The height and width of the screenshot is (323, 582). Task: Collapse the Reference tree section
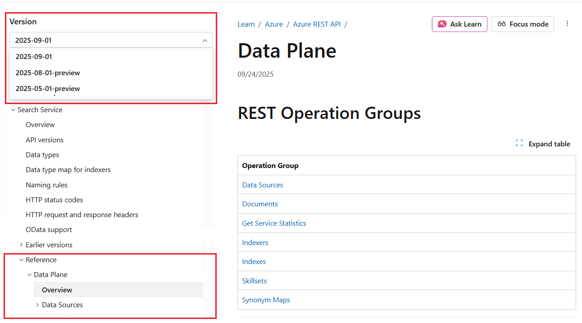[21, 260]
